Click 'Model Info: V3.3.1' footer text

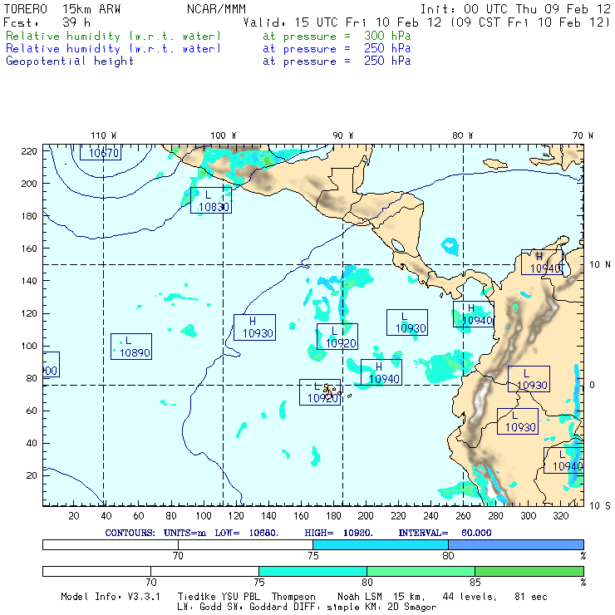coord(111,597)
